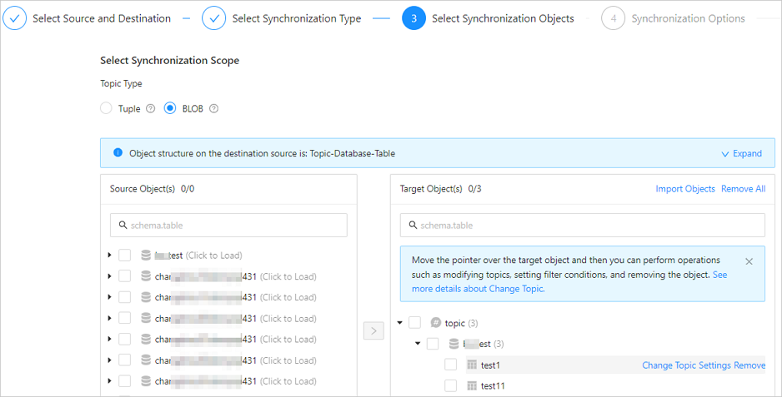This screenshot has width=782, height=397.
Task: Check the topic checkbox in Target Objects
Action: click(414, 323)
